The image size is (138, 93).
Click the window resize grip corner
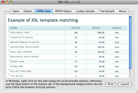pos(137,92)
